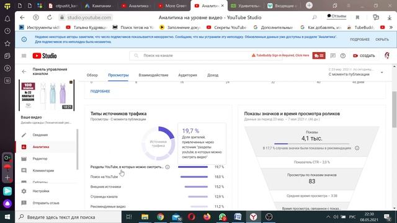Viewport: 397px width, 223px height.
Task: Switch to the Взаимодействие tab
Action: coord(153,75)
